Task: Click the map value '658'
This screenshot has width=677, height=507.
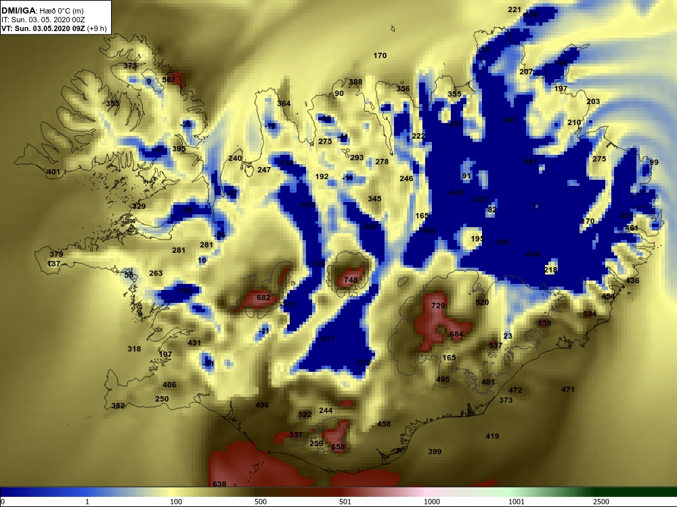Action: pos(338,447)
